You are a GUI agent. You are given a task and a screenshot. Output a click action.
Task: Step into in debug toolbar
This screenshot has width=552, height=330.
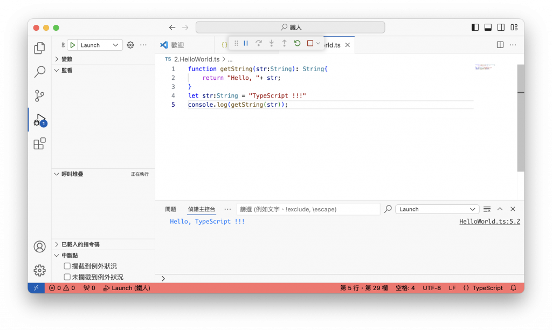pyautogui.click(x=272, y=43)
